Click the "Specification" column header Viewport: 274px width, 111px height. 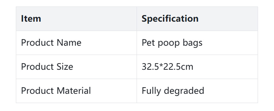coord(170,19)
